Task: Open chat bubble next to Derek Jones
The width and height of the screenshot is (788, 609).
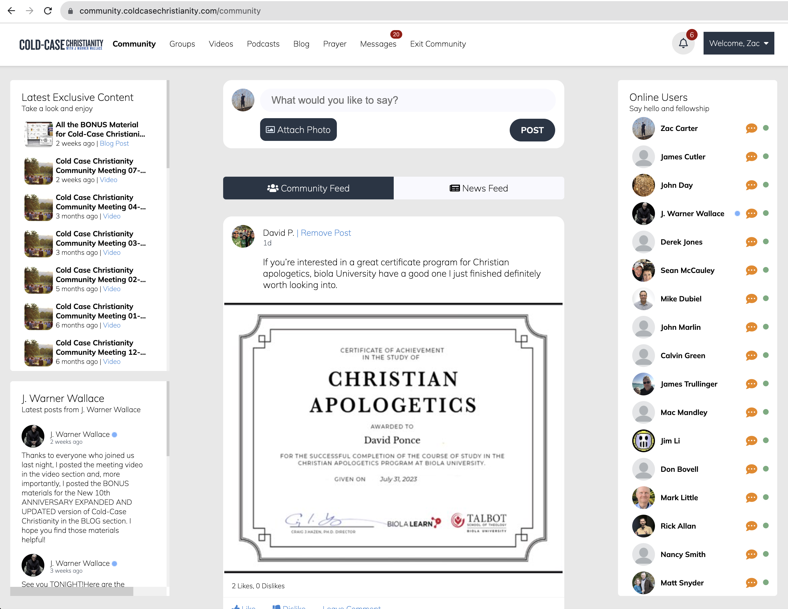Action: coord(751,242)
